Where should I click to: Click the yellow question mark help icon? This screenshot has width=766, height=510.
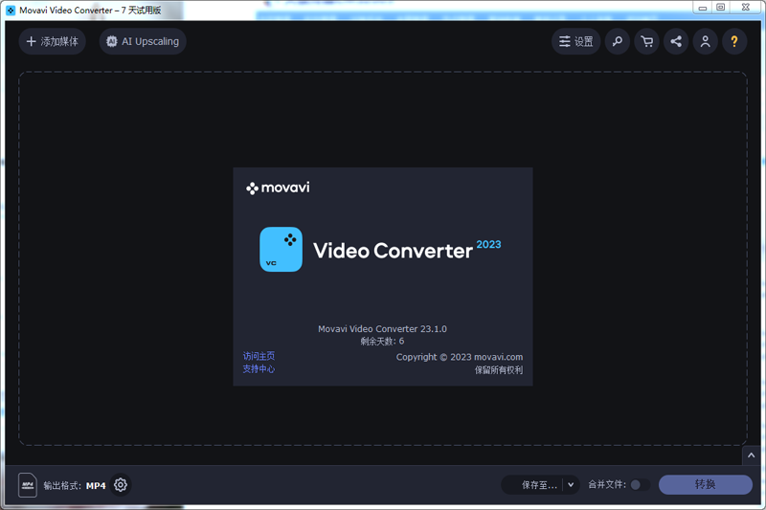(x=734, y=41)
